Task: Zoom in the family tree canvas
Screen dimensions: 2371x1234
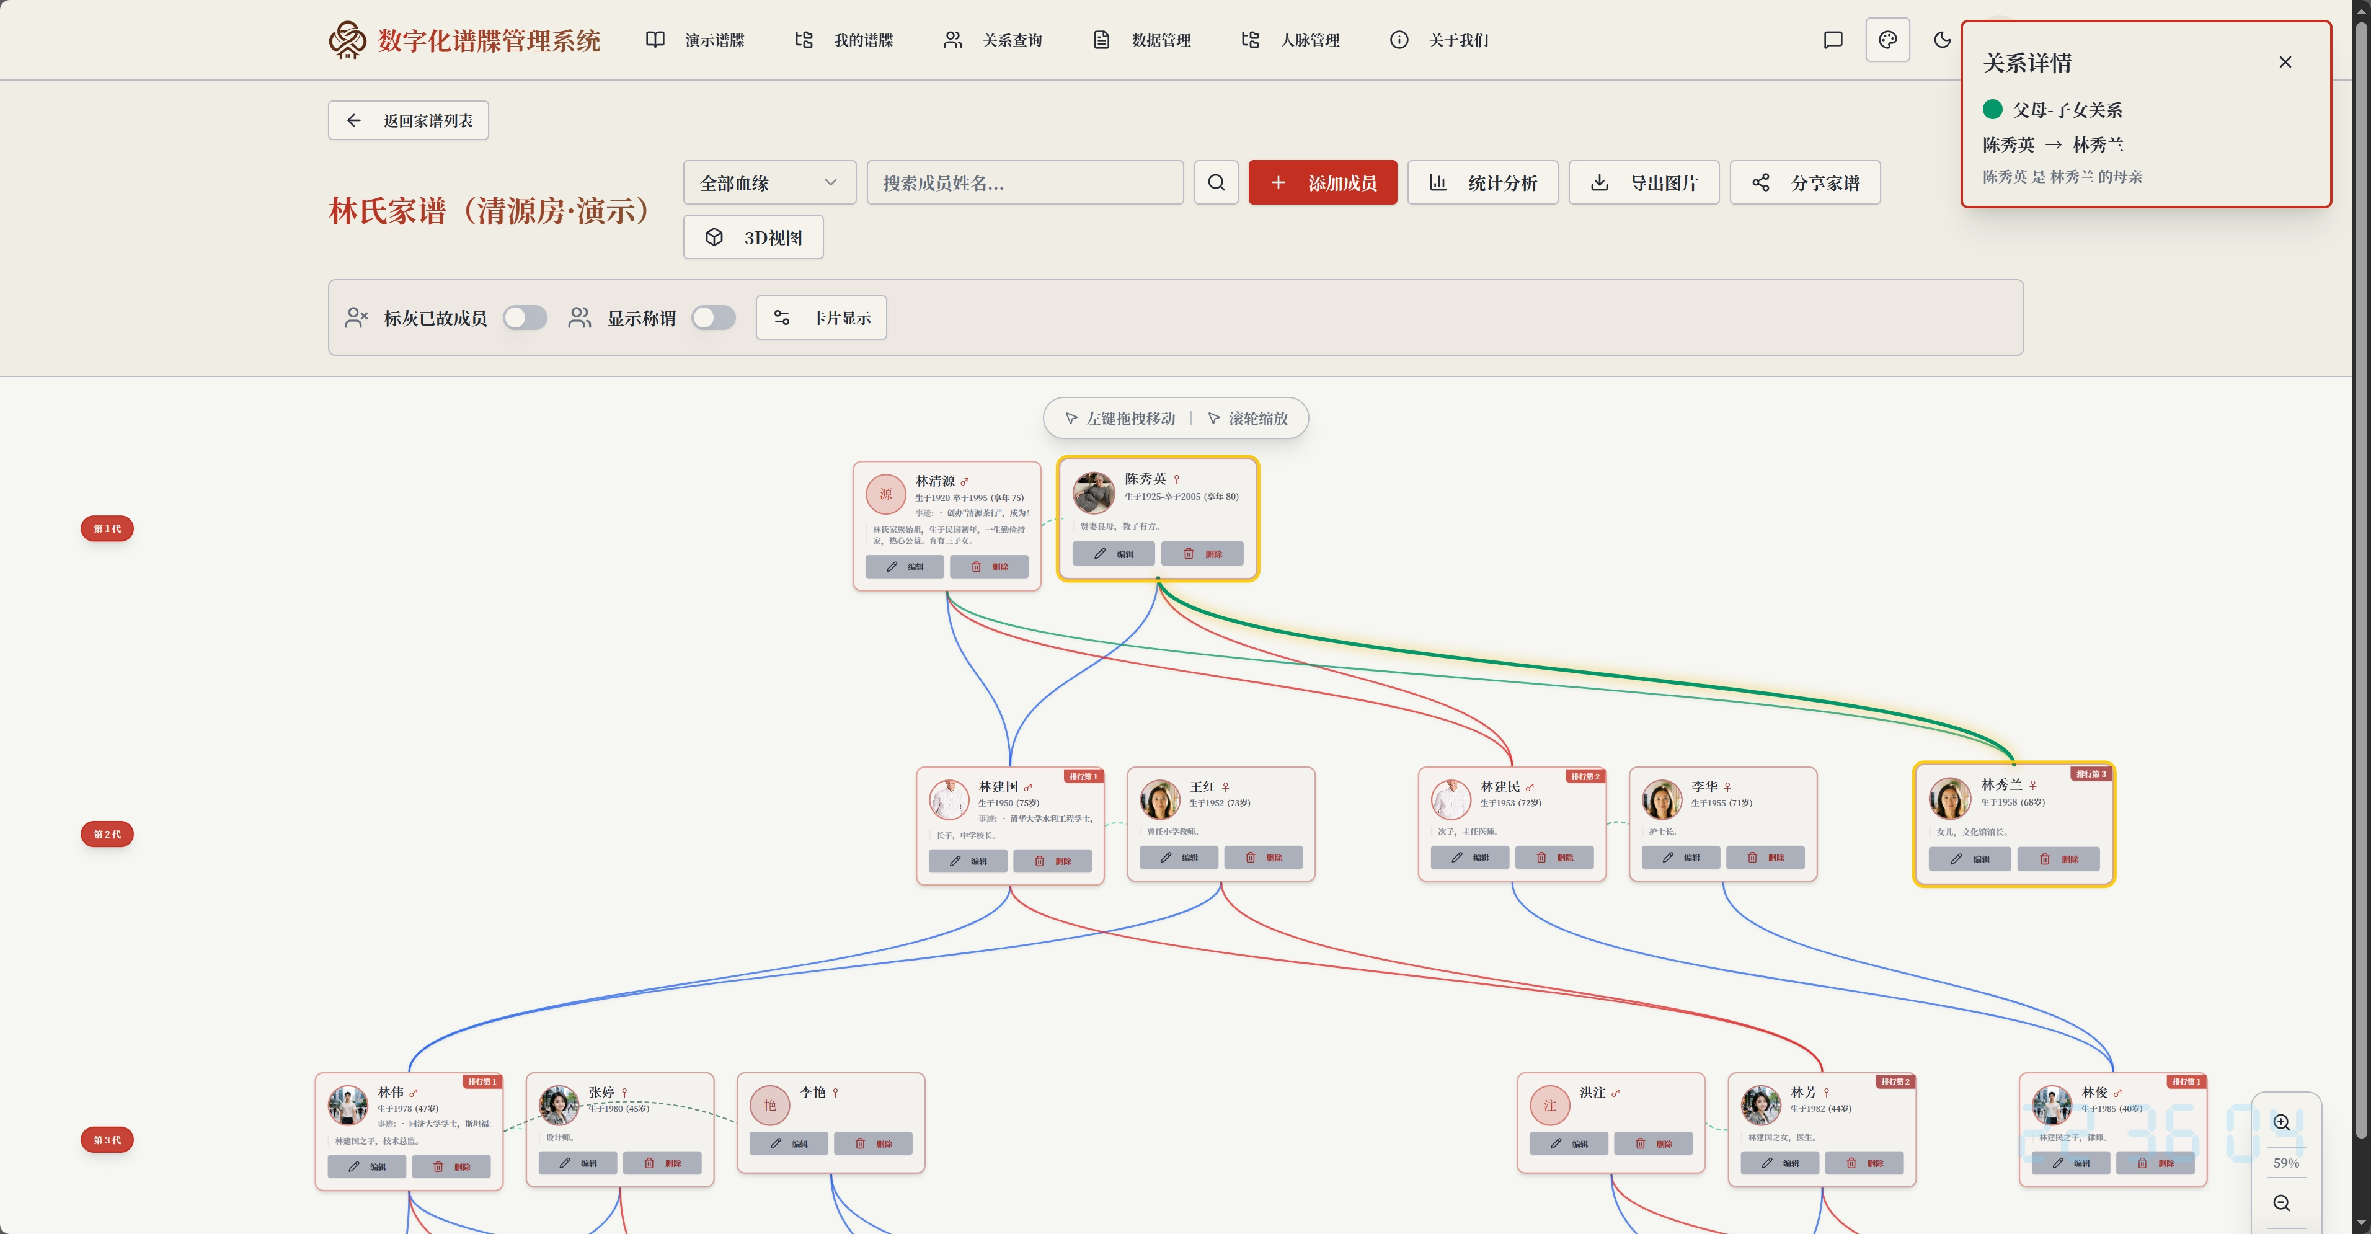Action: coord(2282,1122)
